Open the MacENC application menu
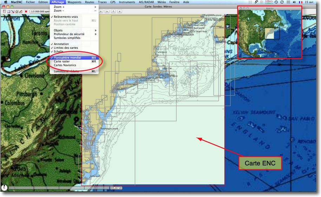Screen dimensions: 321x197 pos(17,2)
